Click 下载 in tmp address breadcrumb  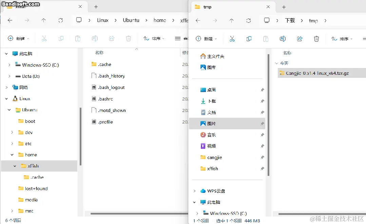pos(290,21)
